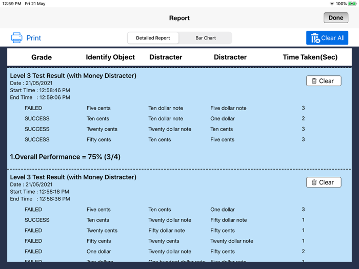Image resolution: width=359 pixels, height=269 pixels.
Task: Click 'Five dollar note' in first result
Action: pyautogui.click(x=228, y=108)
